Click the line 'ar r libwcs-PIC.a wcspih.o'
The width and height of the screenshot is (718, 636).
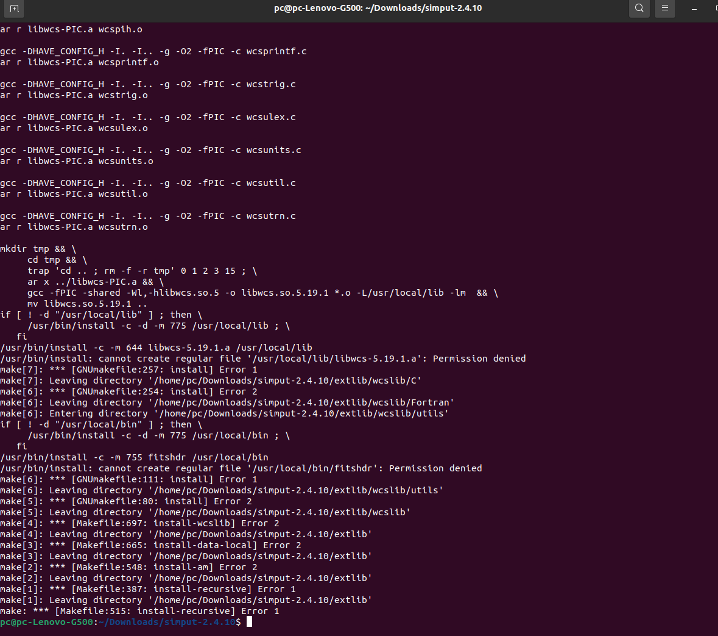(x=71, y=29)
